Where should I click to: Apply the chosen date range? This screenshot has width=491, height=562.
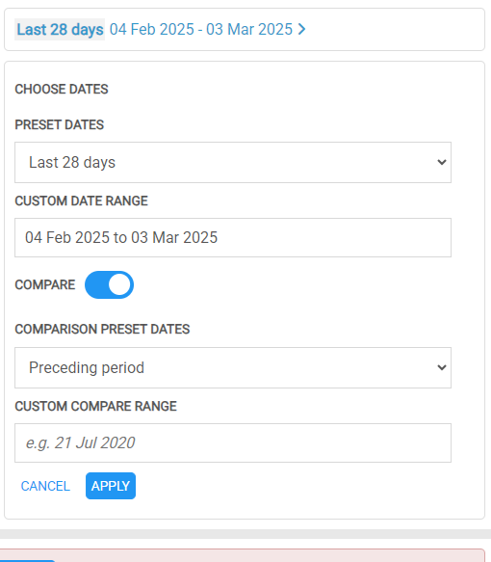pos(111,486)
